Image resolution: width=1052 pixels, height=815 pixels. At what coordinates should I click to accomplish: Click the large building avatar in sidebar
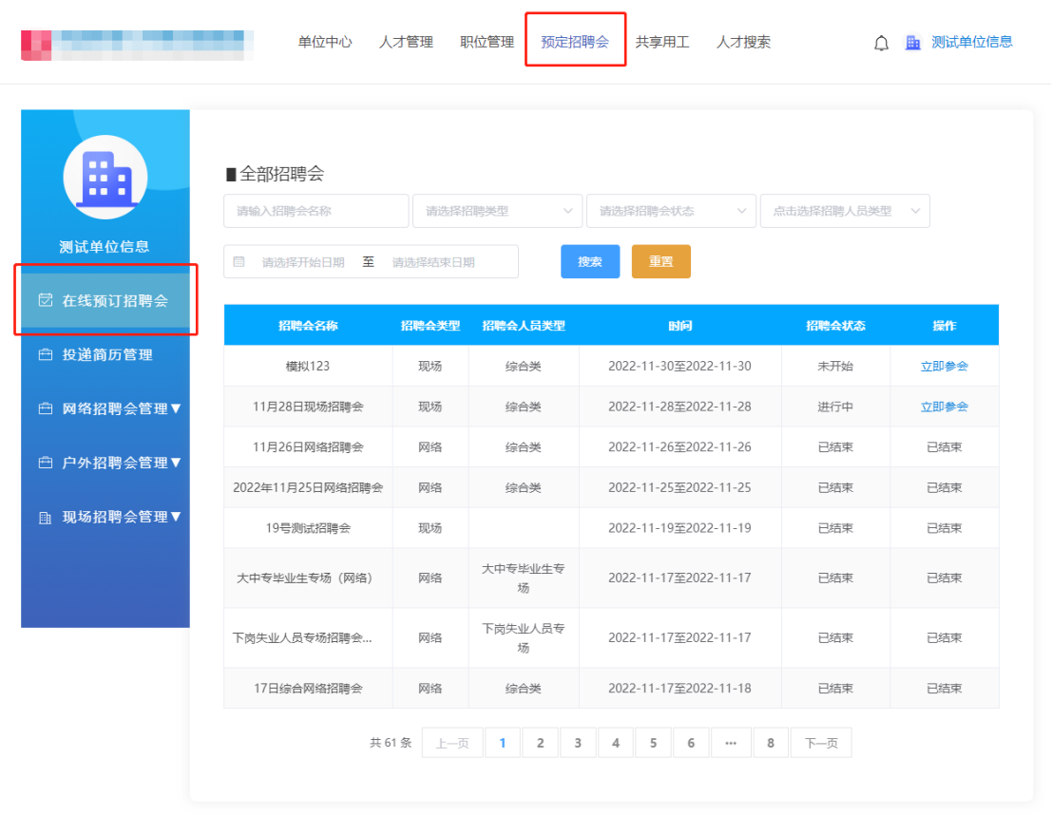(105, 177)
